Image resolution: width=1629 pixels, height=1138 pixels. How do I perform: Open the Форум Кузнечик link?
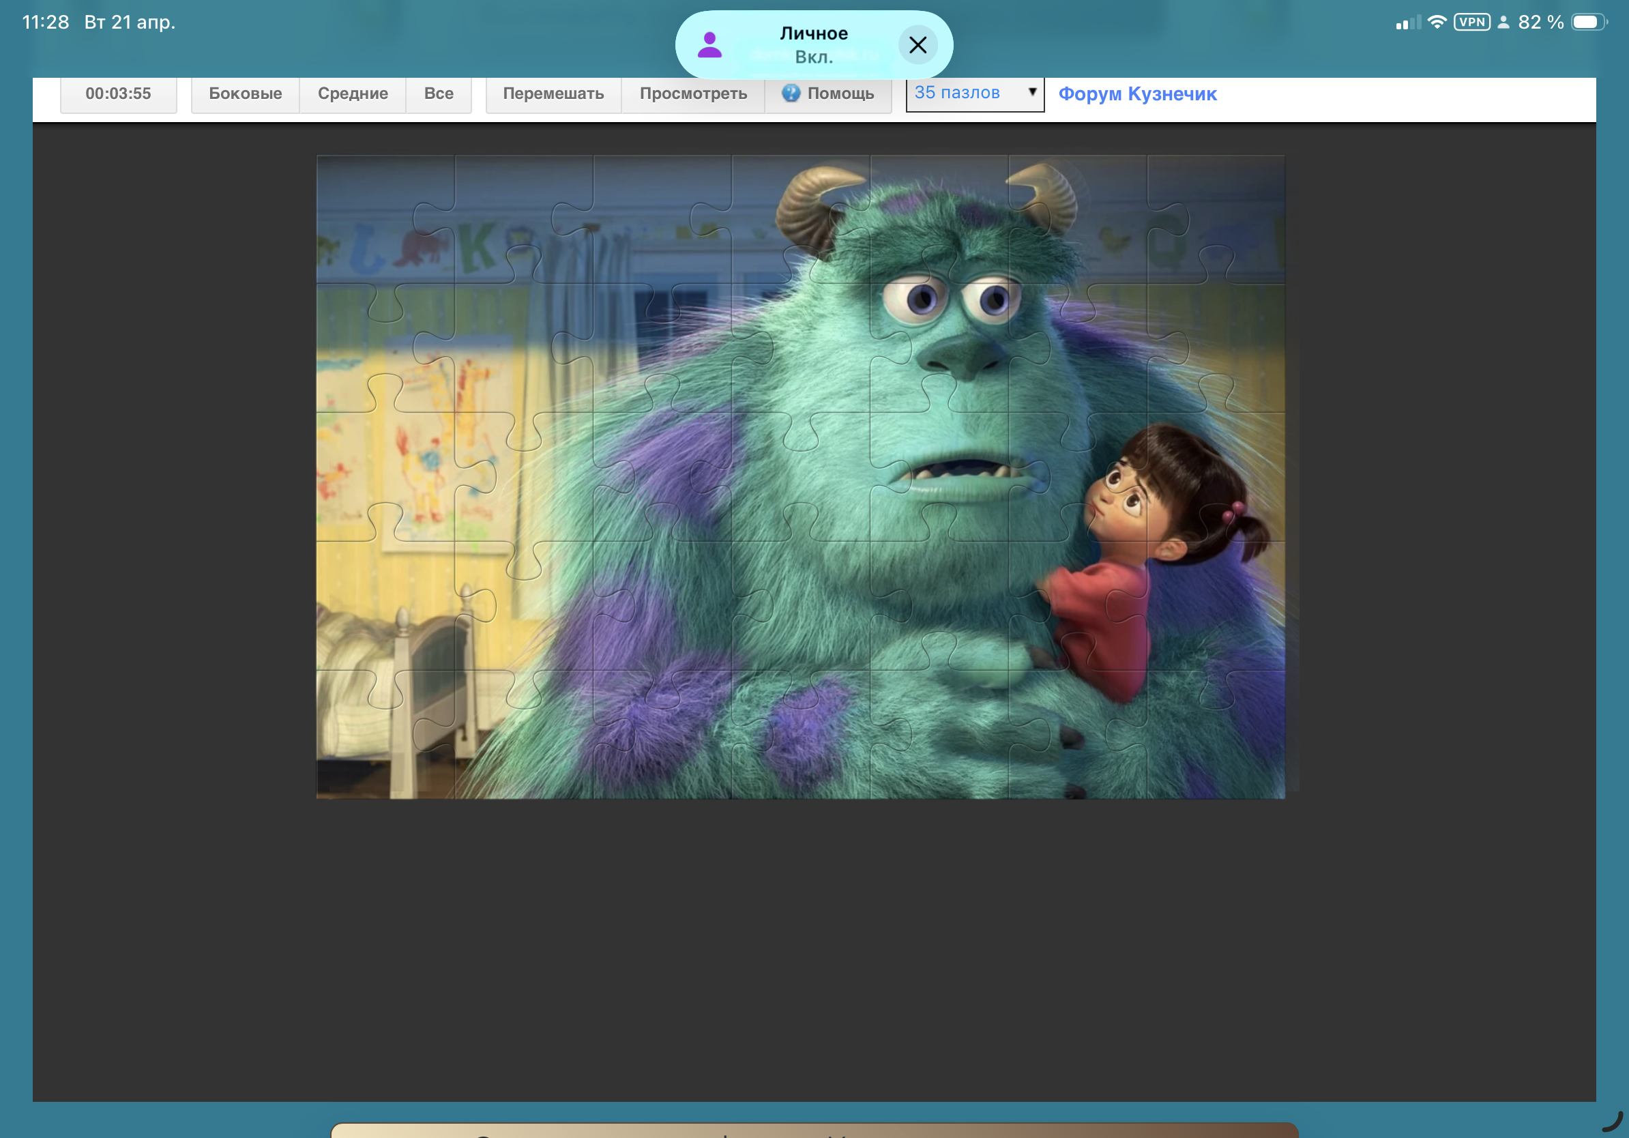pyautogui.click(x=1137, y=93)
